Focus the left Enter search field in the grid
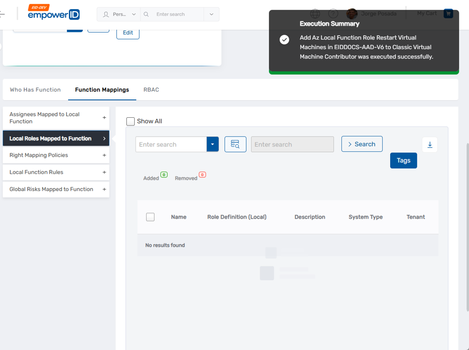 coord(171,144)
